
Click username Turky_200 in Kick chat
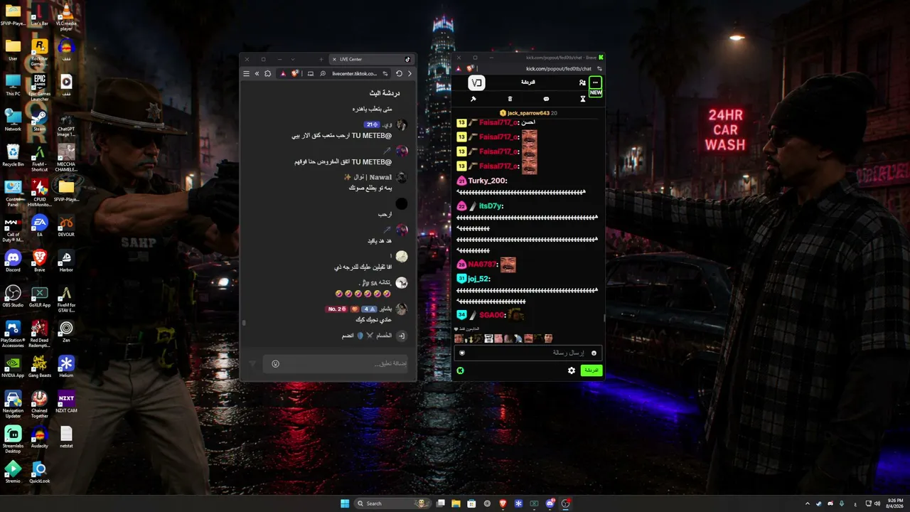point(487,181)
